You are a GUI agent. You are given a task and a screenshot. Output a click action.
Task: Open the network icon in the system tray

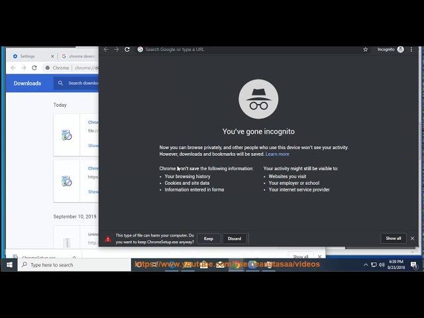pos(374,265)
